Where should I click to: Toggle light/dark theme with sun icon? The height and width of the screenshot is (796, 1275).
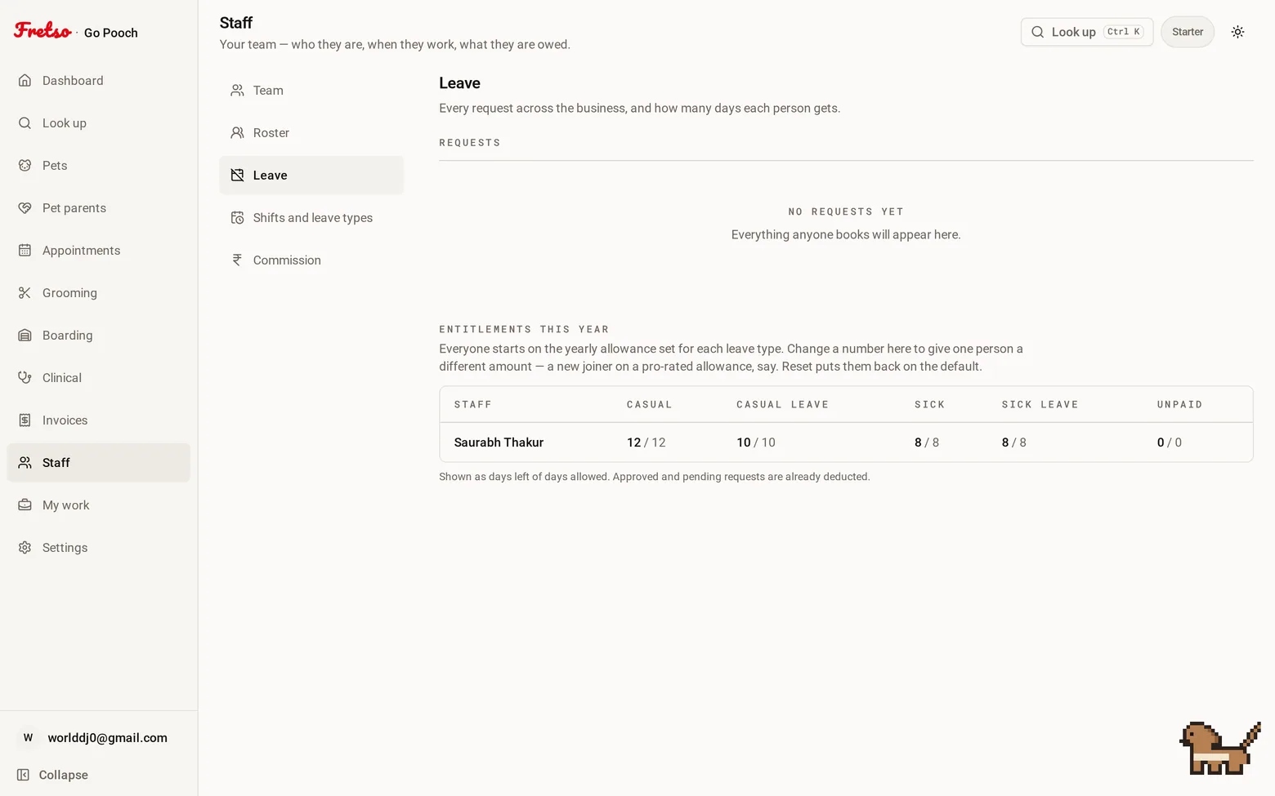tap(1238, 32)
